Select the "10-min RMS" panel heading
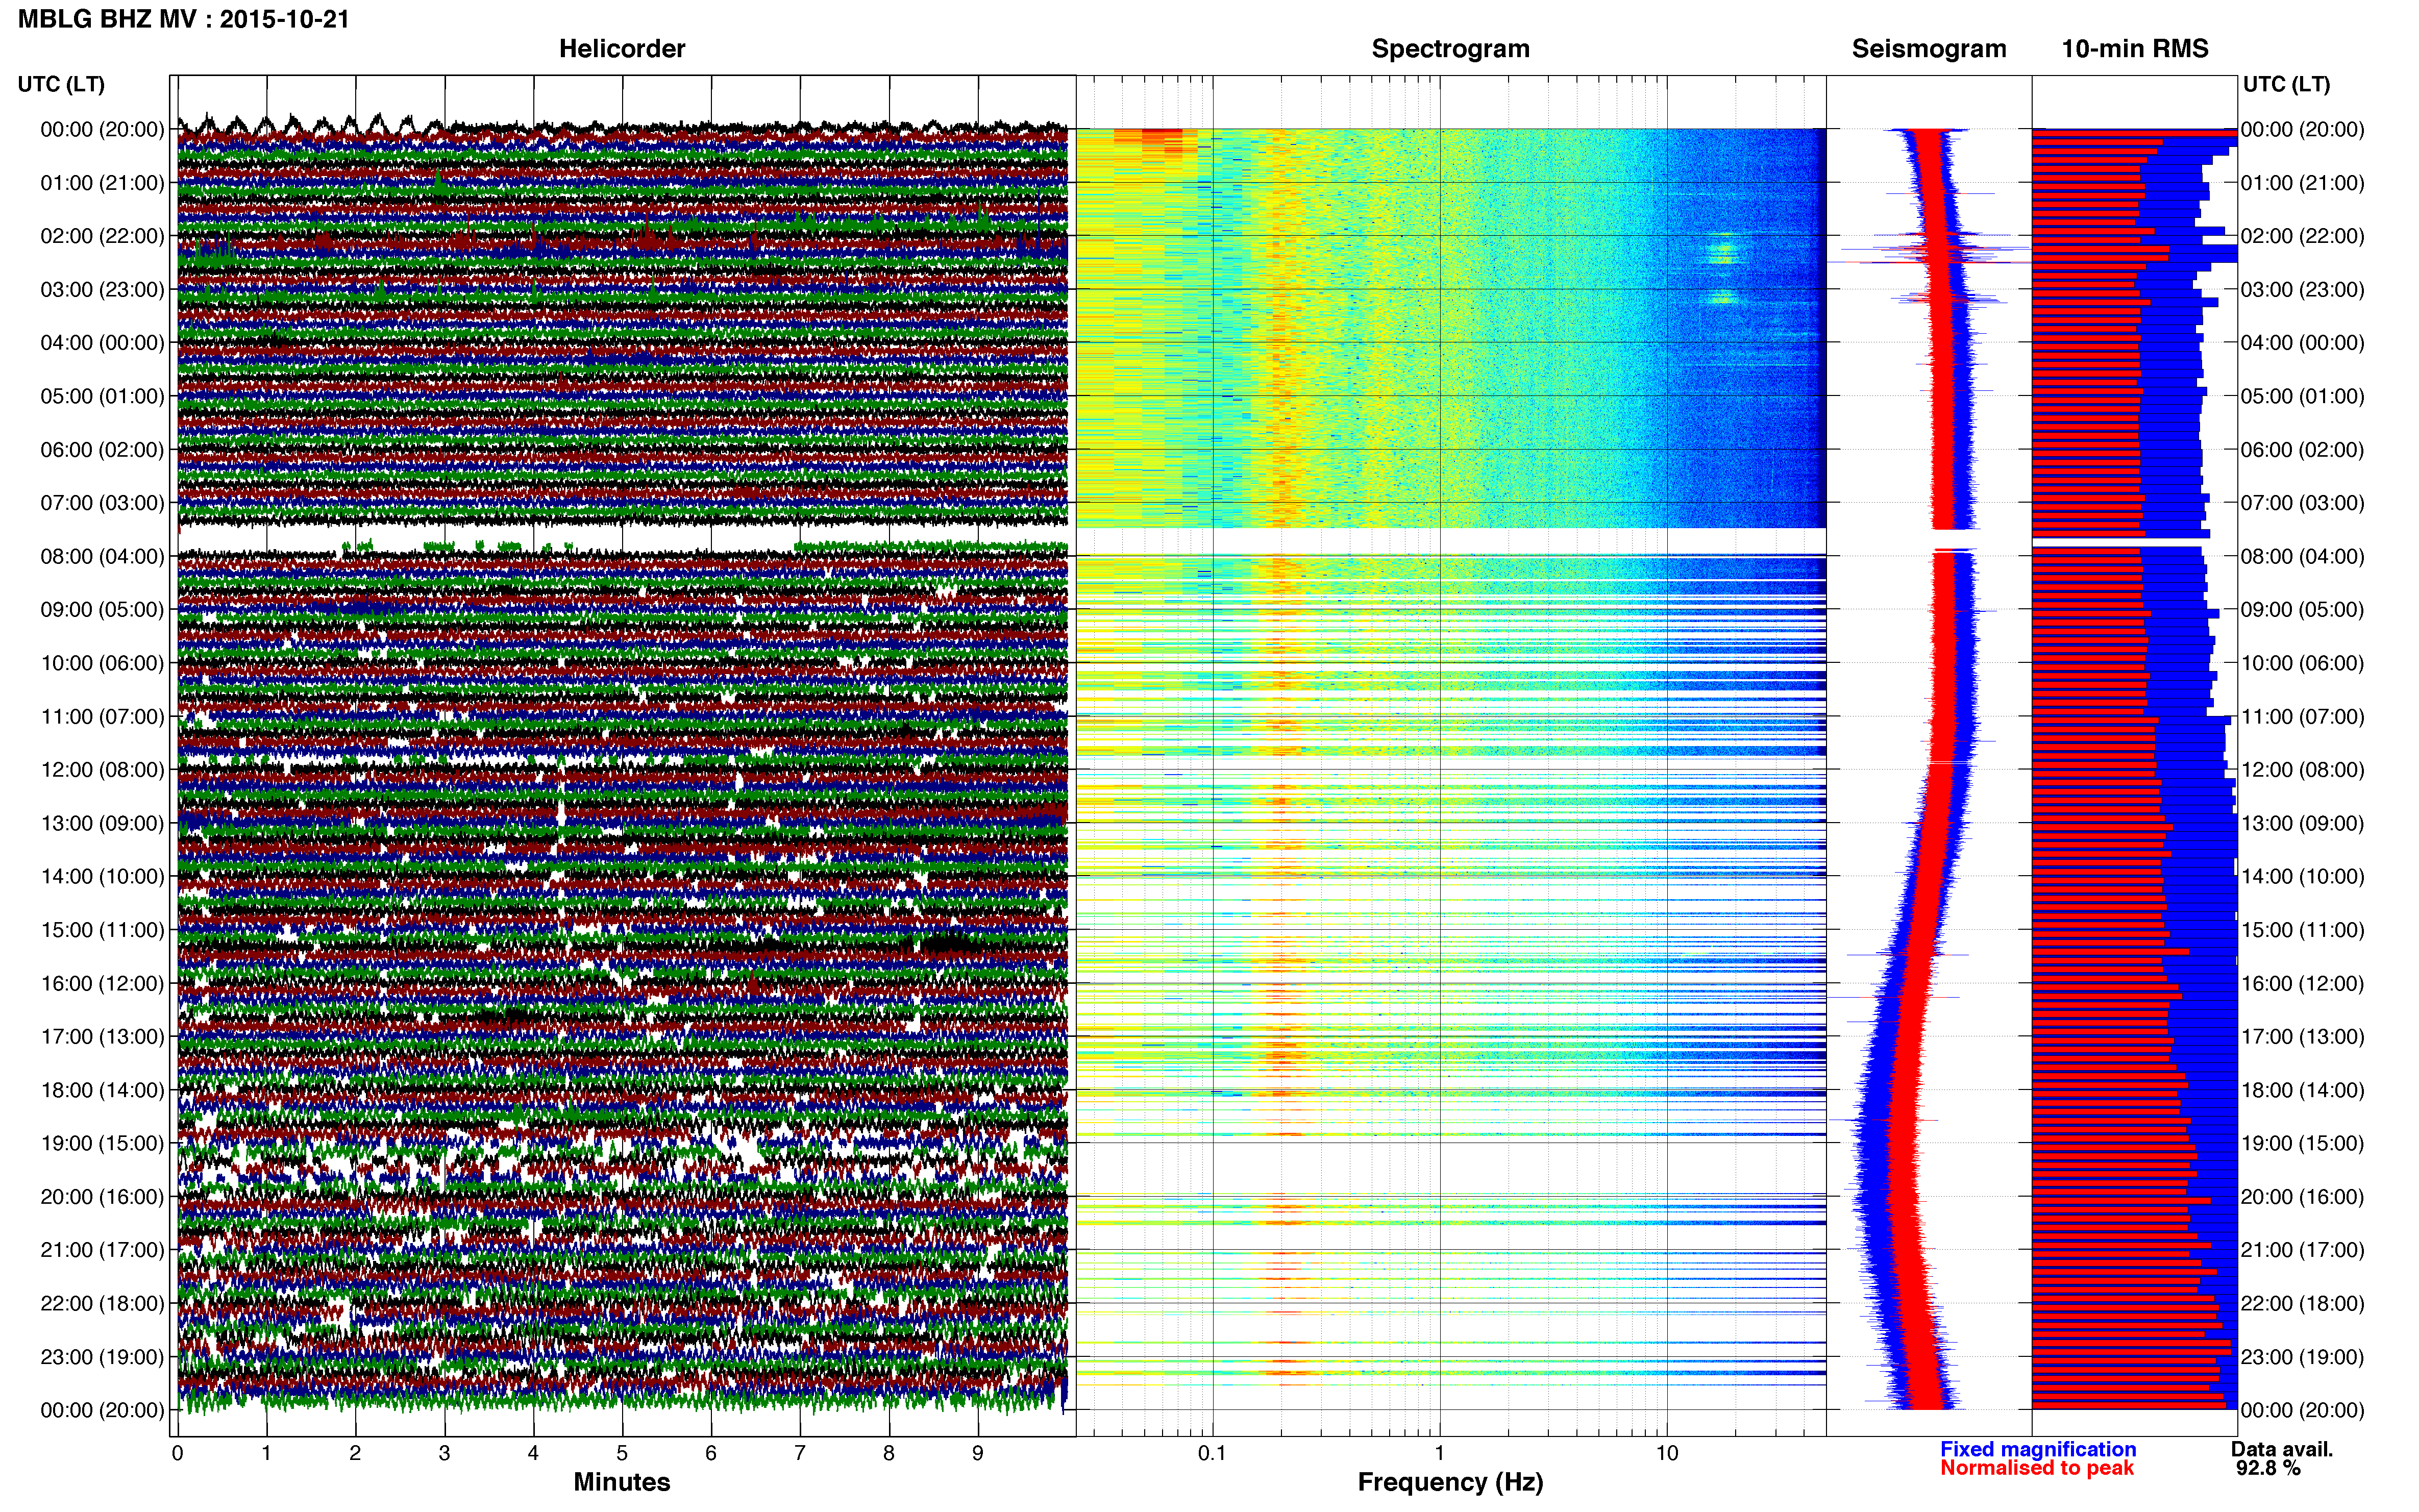Image resolution: width=2419 pixels, height=1512 pixels. click(x=2135, y=49)
